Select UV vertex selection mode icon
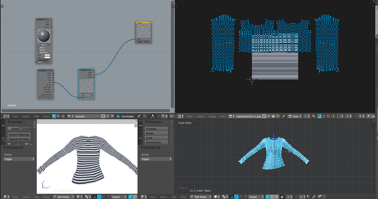The height and width of the screenshot is (199, 378). [x=319, y=116]
